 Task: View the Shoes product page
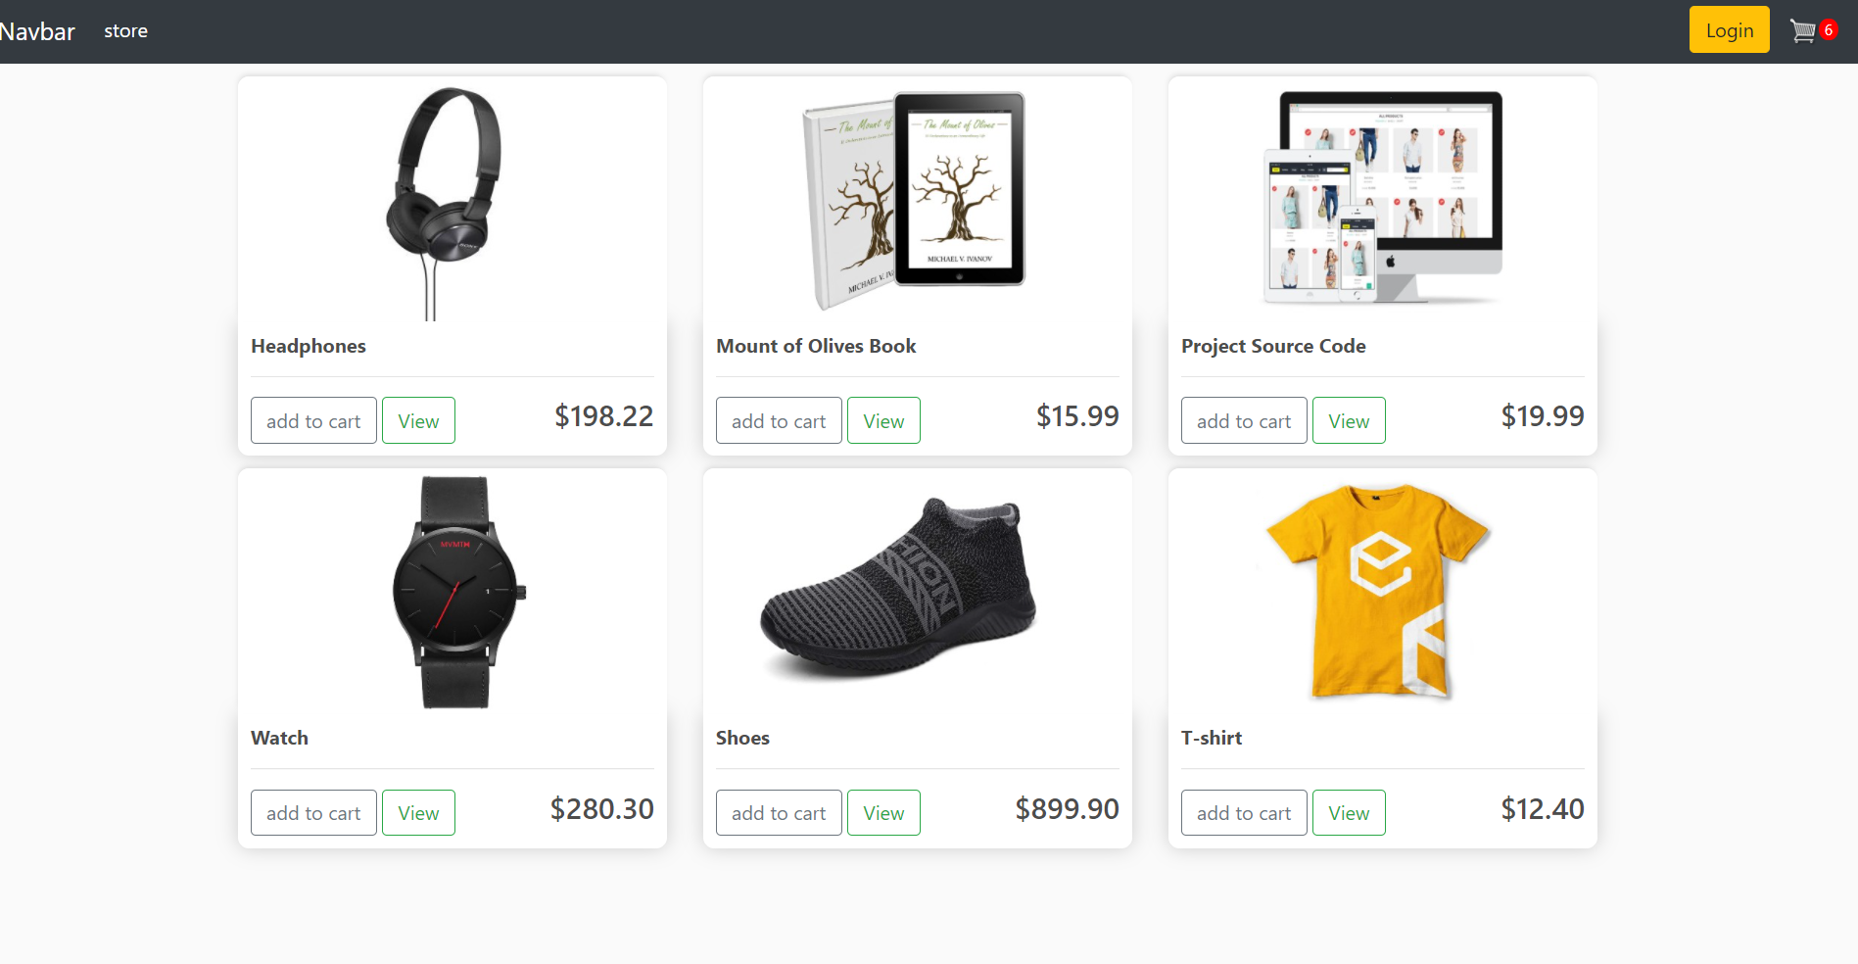pos(883,812)
